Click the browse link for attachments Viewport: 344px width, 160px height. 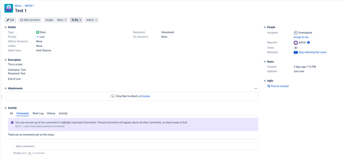click(x=146, y=96)
